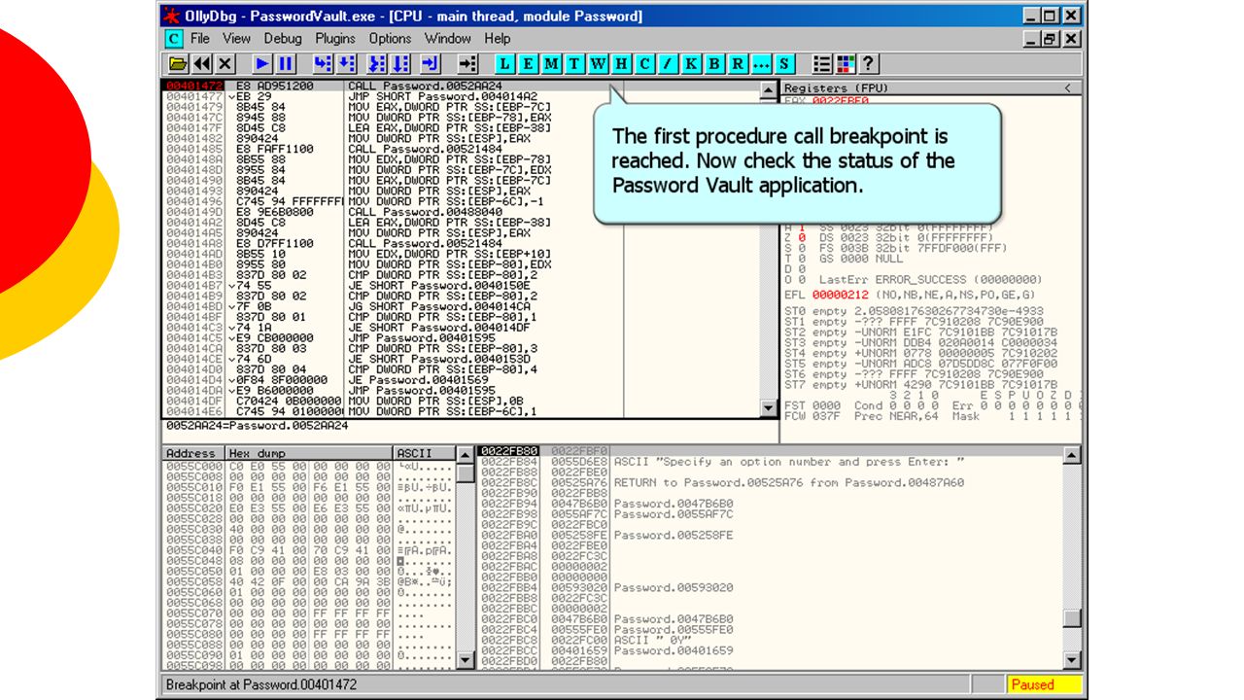Click the Step over toolbar icon
The width and height of the screenshot is (1244, 700).
[x=346, y=63]
